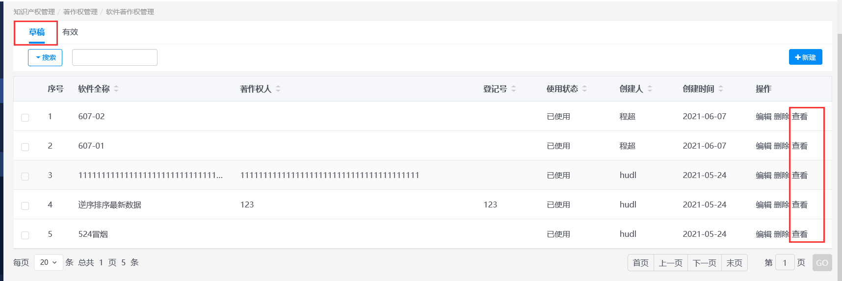The image size is (842, 281).
Task: Switch to the 草稿 tab
Action: point(37,32)
